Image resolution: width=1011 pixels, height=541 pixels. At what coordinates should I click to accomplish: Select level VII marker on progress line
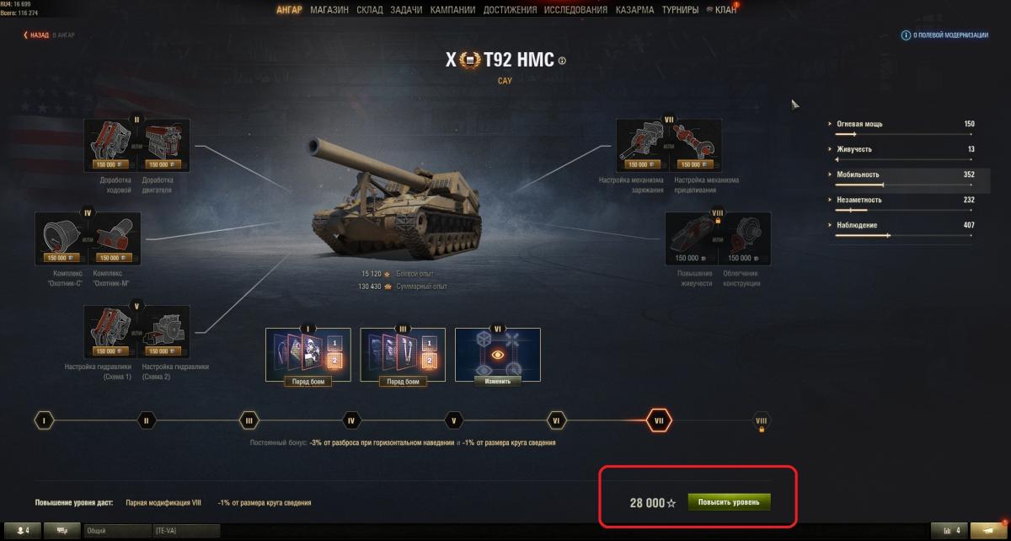click(659, 420)
